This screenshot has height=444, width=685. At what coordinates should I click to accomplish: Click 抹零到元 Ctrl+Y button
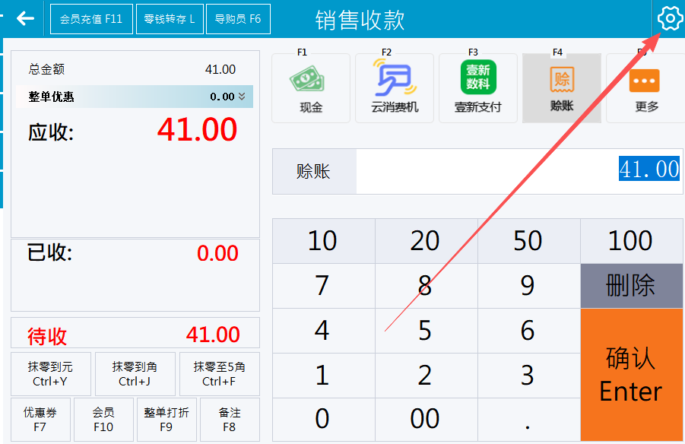(x=50, y=374)
